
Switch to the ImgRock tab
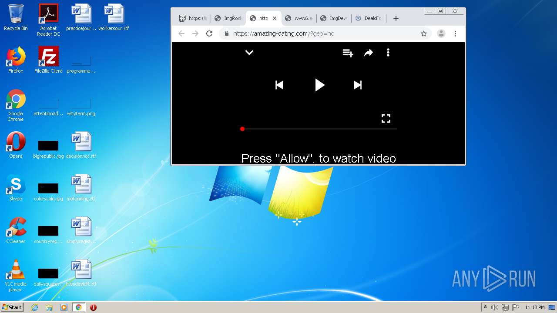coord(228,18)
